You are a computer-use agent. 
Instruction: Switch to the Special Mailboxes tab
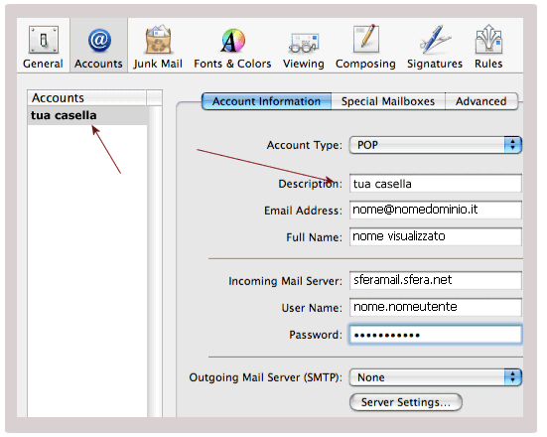click(x=388, y=101)
